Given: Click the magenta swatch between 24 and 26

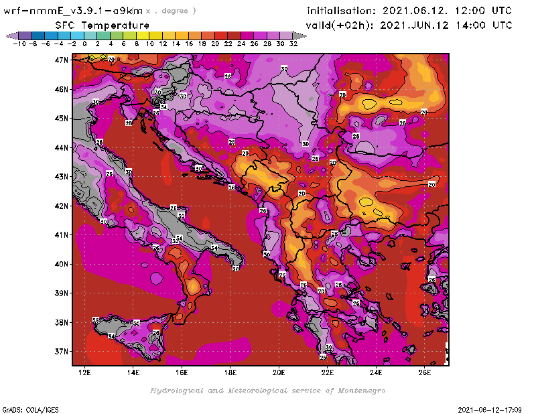Looking at the screenshot, I should [x=247, y=36].
